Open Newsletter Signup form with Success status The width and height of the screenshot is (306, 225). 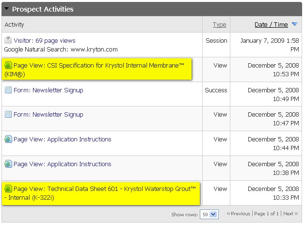pyautogui.click(x=48, y=90)
